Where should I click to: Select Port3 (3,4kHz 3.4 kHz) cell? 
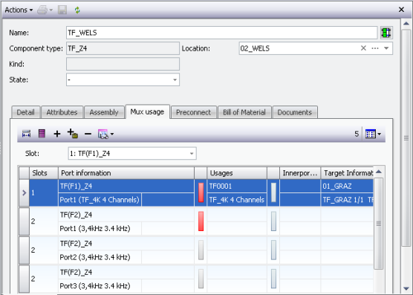100,286
